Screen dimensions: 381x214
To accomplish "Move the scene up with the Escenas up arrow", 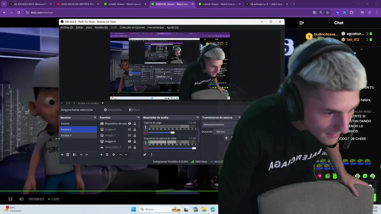I will [81, 155].
